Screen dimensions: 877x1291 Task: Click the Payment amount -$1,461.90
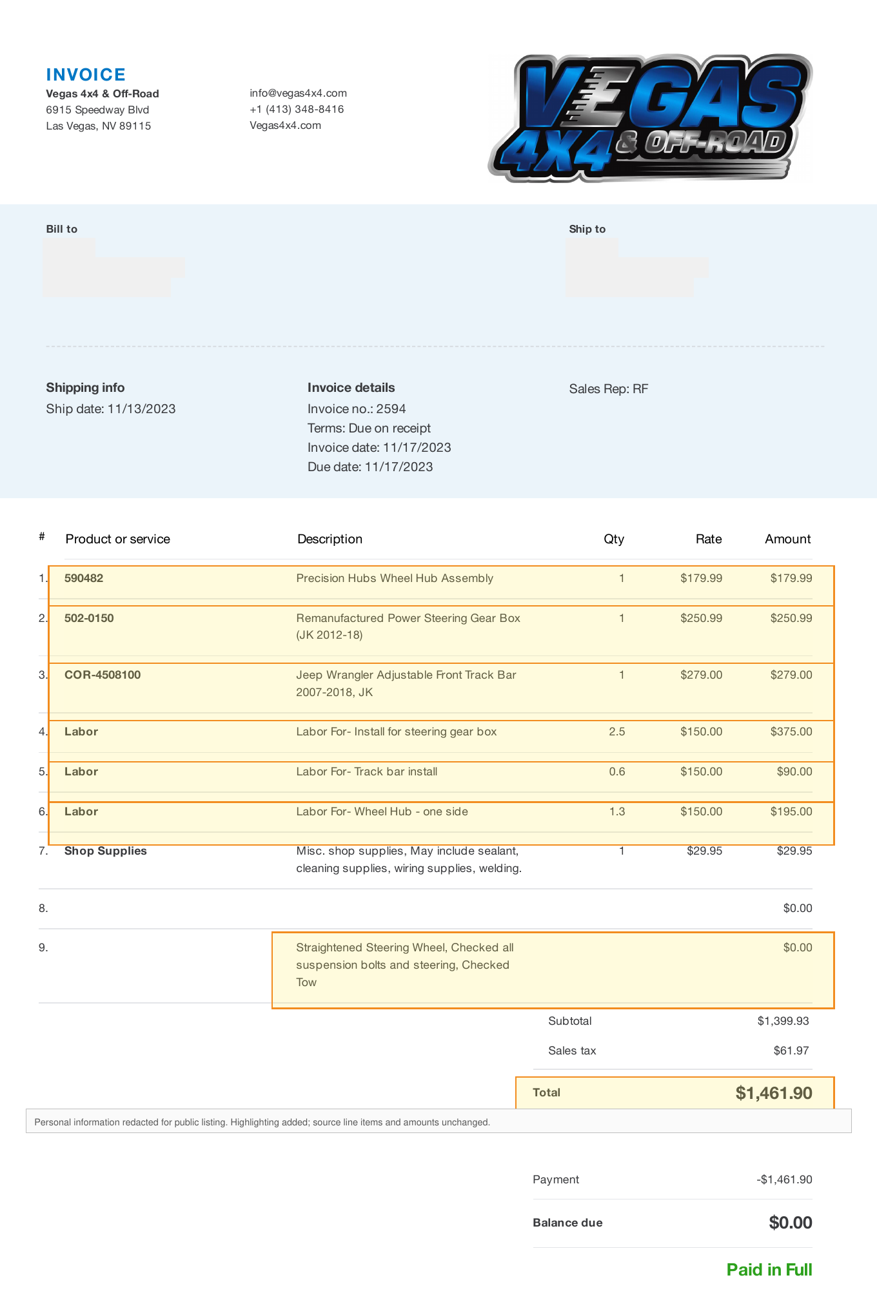[784, 1179]
